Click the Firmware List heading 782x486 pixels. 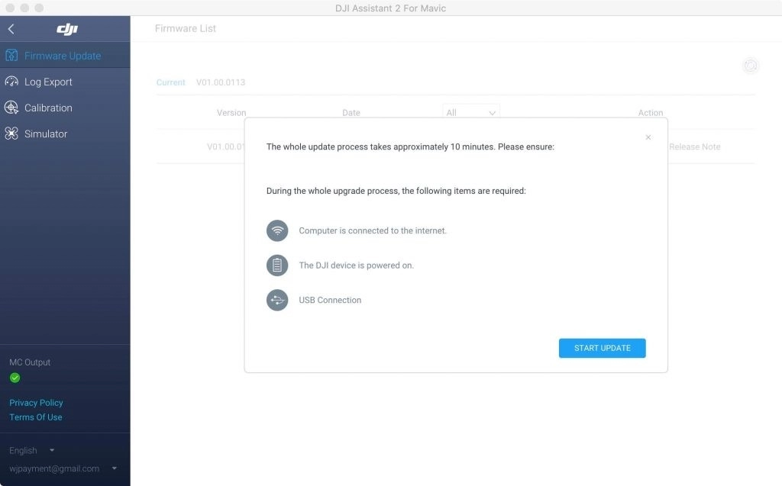tap(186, 28)
